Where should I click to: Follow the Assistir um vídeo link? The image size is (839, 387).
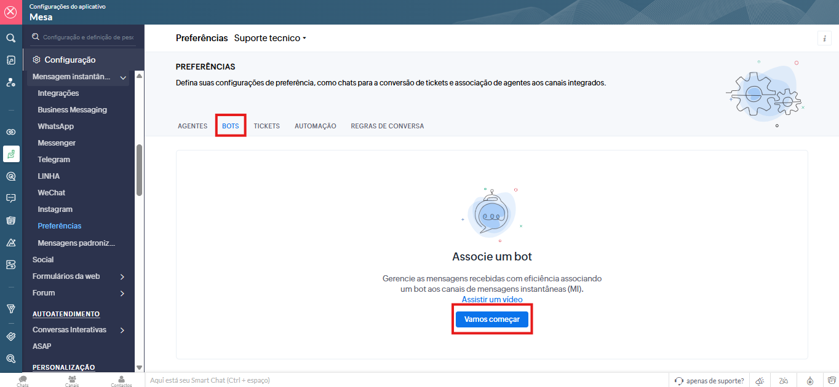[492, 299]
